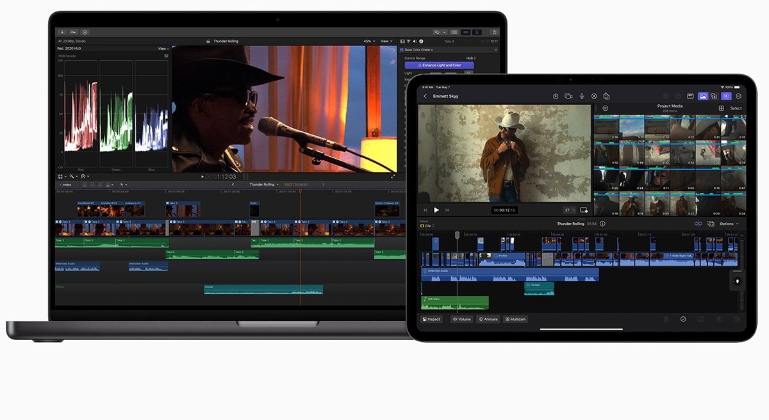The width and height of the screenshot is (769, 420).
Task: Open the Clip select mode dropdown on iPad
Action: coord(427,225)
